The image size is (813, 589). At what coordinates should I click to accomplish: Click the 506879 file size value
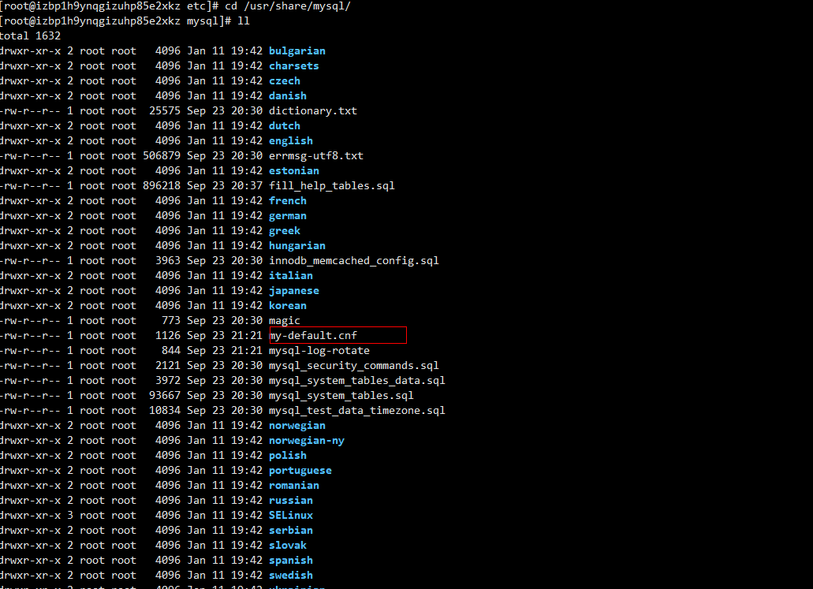point(161,155)
